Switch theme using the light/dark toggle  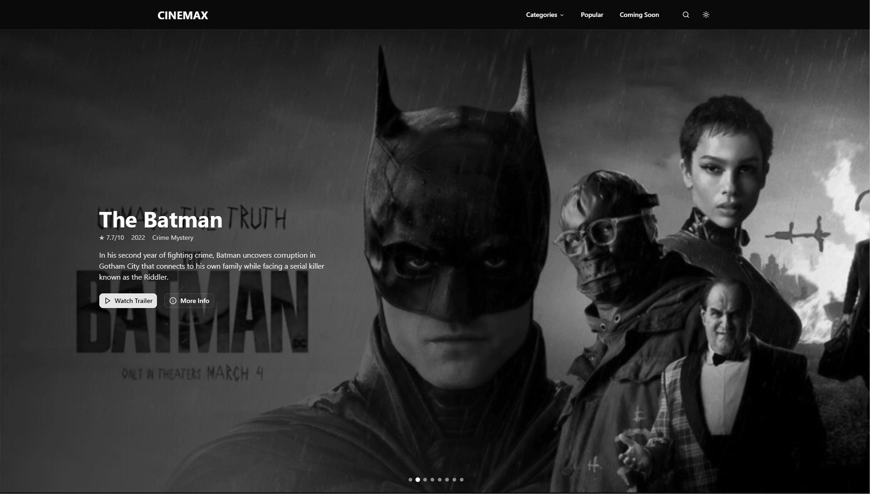[706, 15]
